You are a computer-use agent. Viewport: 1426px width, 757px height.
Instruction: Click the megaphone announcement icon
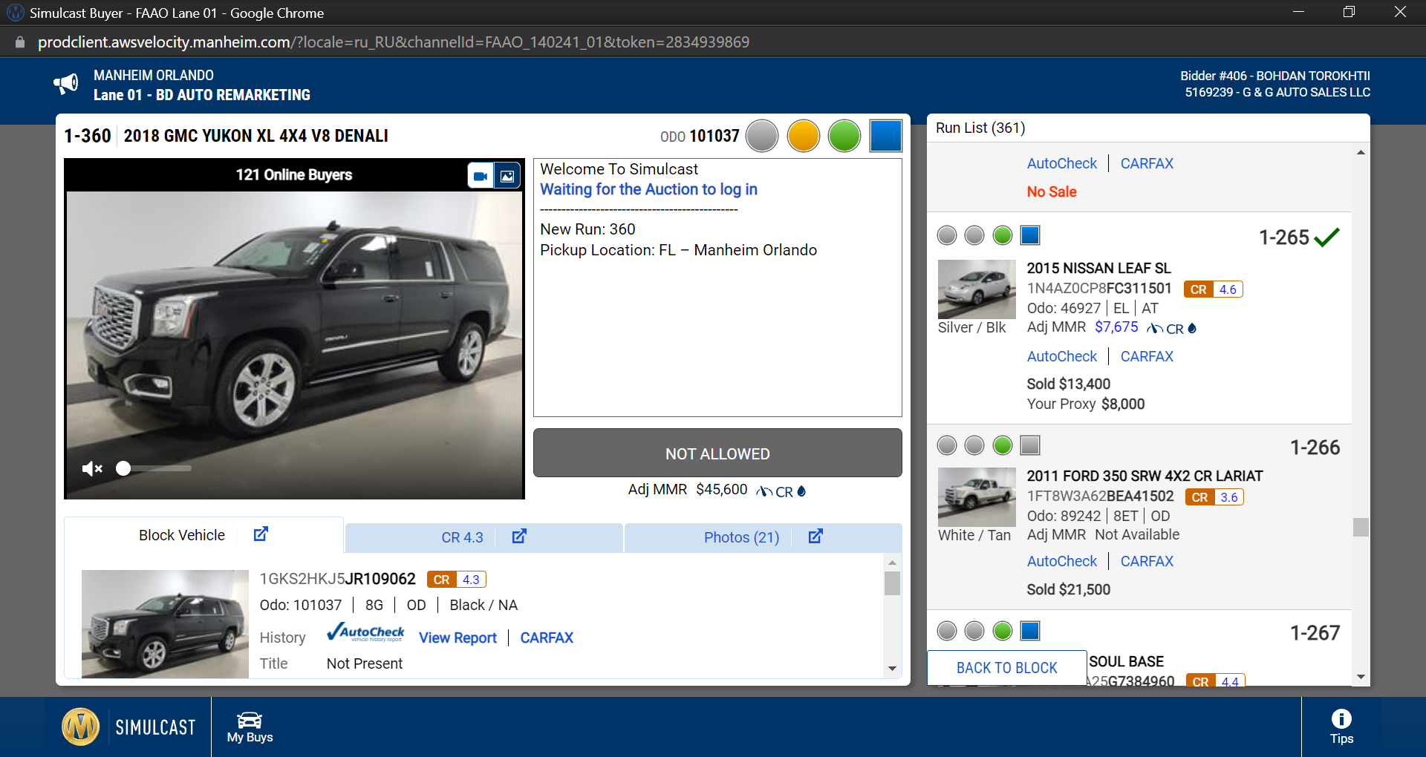[x=66, y=84]
